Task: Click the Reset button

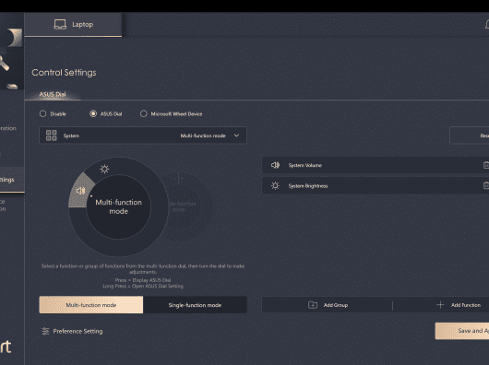Action: point(470,135)
